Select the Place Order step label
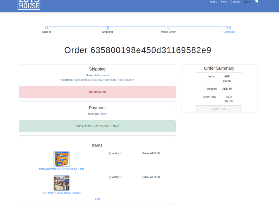The height and width of the screenshot is (209, 279). click(x=168, y=32)
